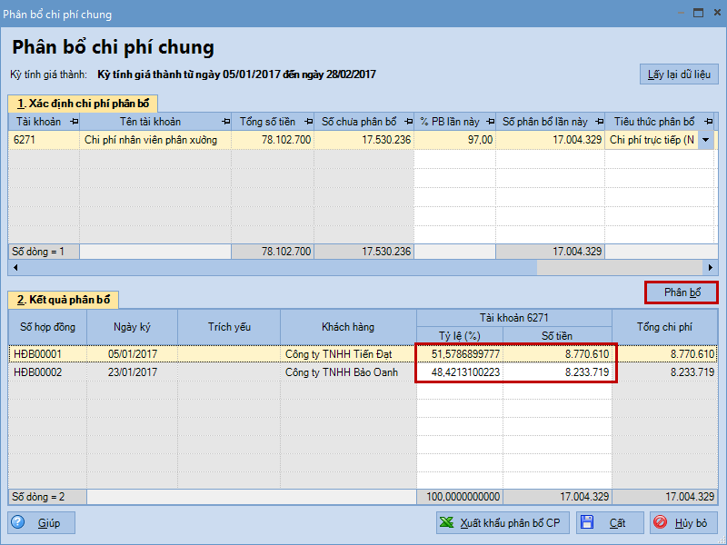
Task: Save with the Cất button
Action: pyautogui.click(x=609, y=523)
